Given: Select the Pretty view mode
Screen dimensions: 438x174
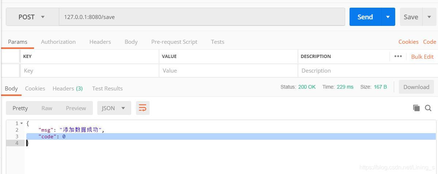Looking at the screenshot, I should (x=20, y=108).
